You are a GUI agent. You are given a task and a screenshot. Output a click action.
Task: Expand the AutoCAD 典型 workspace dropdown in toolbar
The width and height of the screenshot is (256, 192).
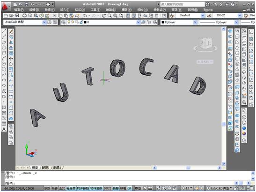click(x=44, y=22)
